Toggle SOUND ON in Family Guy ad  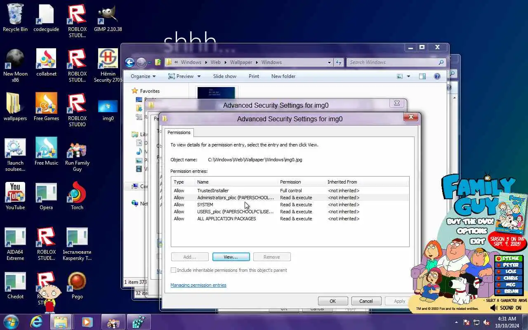(506, 308)
